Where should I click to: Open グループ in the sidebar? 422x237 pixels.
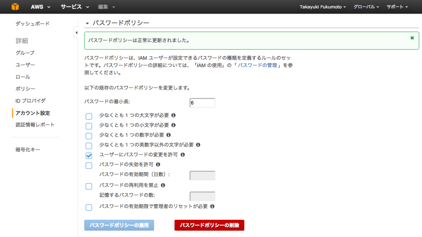click(x=25, y=53)
